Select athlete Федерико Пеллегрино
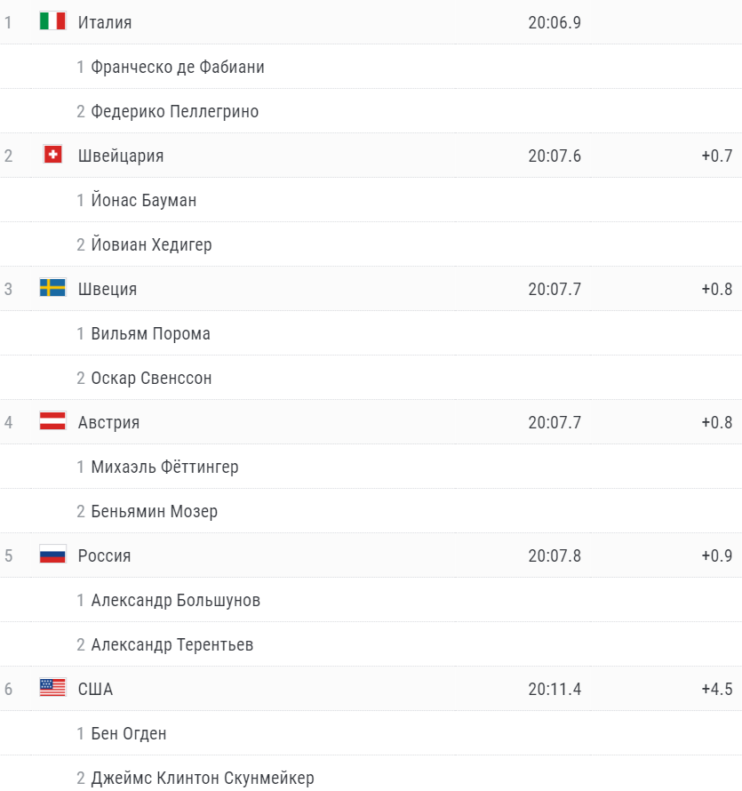The height and width of the screenshot is (791, 742). click(x=174, y=111)
